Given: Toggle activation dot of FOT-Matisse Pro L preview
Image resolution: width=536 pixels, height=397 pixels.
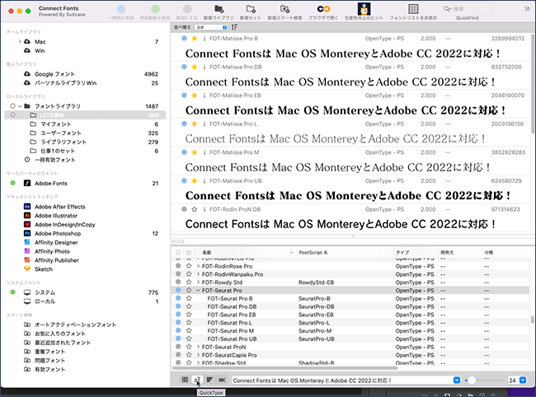Looking at the screenshot, I should tap(184, 124).
